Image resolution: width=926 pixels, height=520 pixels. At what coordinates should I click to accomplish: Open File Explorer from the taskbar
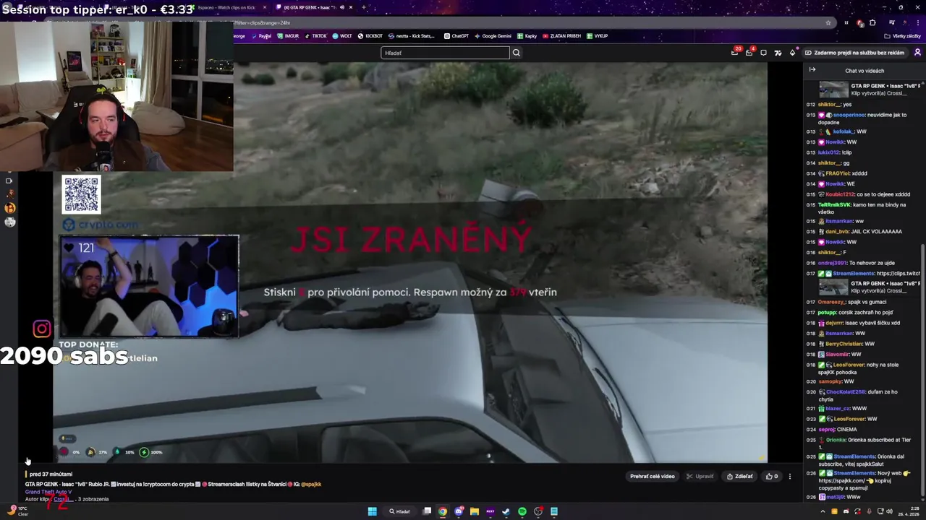[x=474, y=511]
